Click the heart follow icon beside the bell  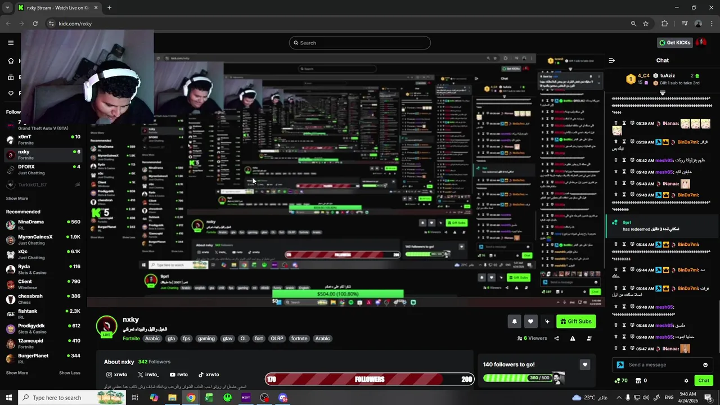530,321
